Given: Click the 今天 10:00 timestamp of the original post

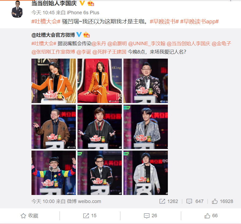Looking at the screenshot, I should tap(43, 201).
